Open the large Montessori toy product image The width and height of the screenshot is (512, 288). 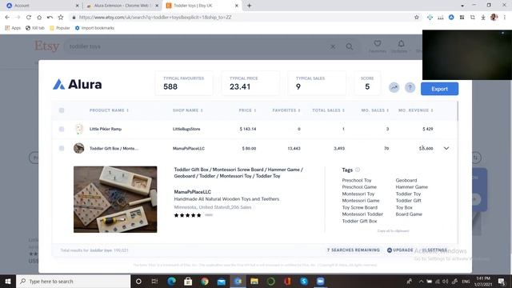(115, 199)
